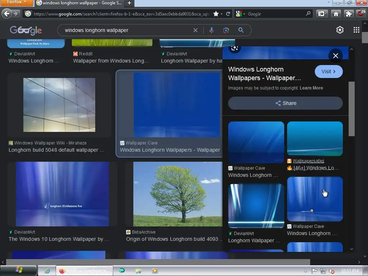Open the Wallpapersafari related image
The height and width of the screenshot is (276, 368).
pyautogui.click(x=315, y=138)
